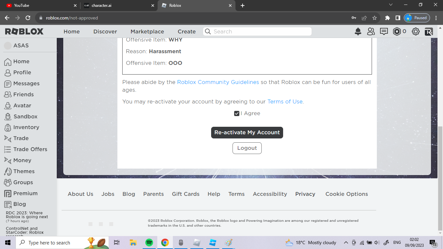Screen dimensions: 443x249
Task: Click the Logout button
Action: click(247, 148)
